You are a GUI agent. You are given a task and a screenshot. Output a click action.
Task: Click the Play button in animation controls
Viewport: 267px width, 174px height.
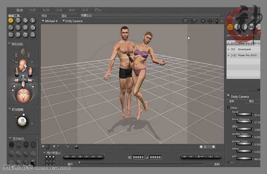tap(87, 156)
